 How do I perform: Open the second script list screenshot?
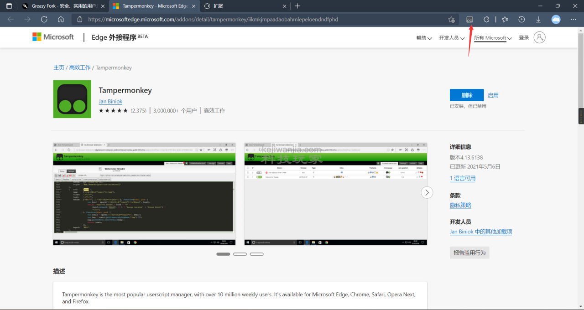click(x=336, y=194)
